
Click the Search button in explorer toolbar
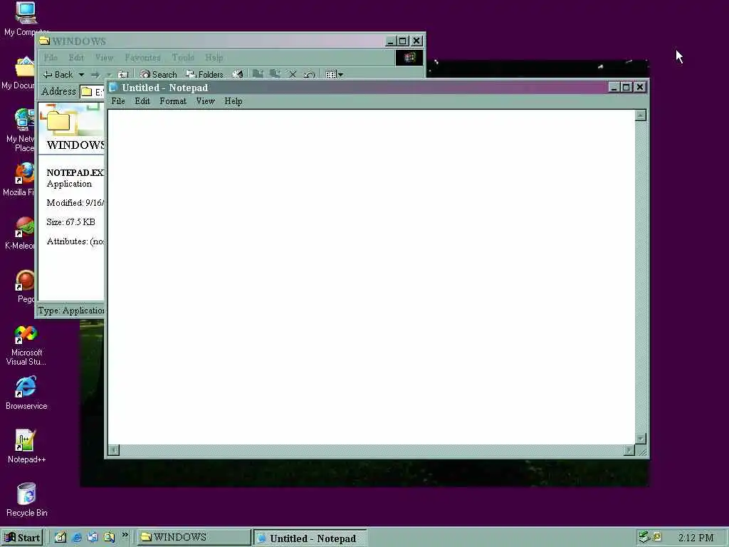[x=159, y=74]
